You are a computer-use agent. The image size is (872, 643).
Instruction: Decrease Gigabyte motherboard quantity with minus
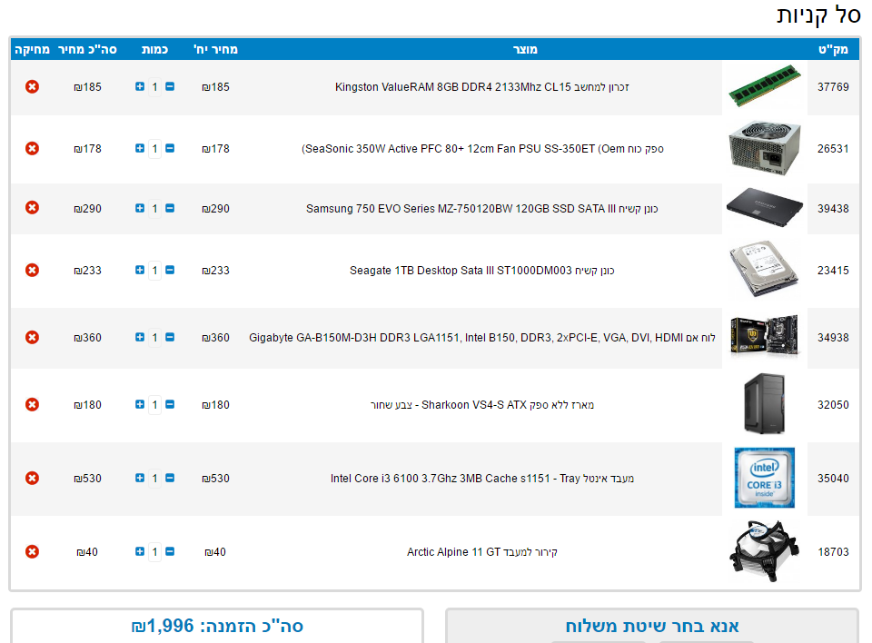170,337
